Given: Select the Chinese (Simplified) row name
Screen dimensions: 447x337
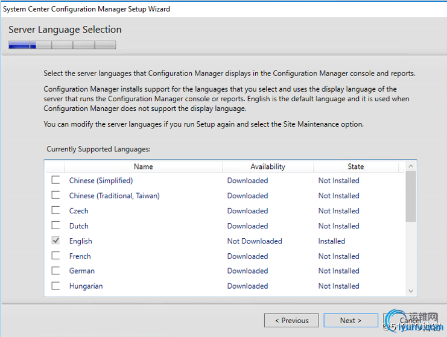Looking at the screenshot, I should click(101, 181).
